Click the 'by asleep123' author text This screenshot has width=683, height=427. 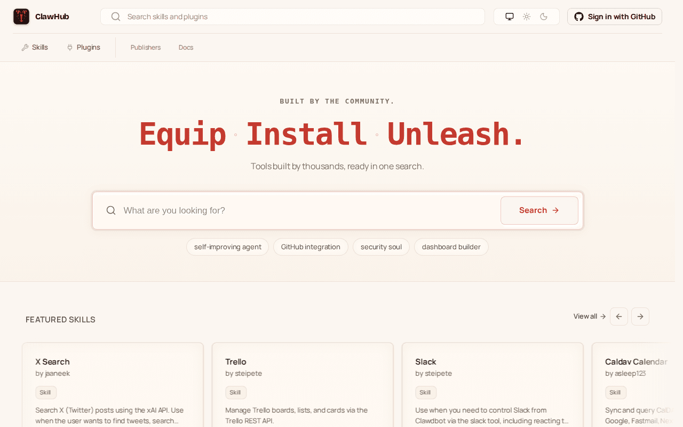tap(625, 374)
